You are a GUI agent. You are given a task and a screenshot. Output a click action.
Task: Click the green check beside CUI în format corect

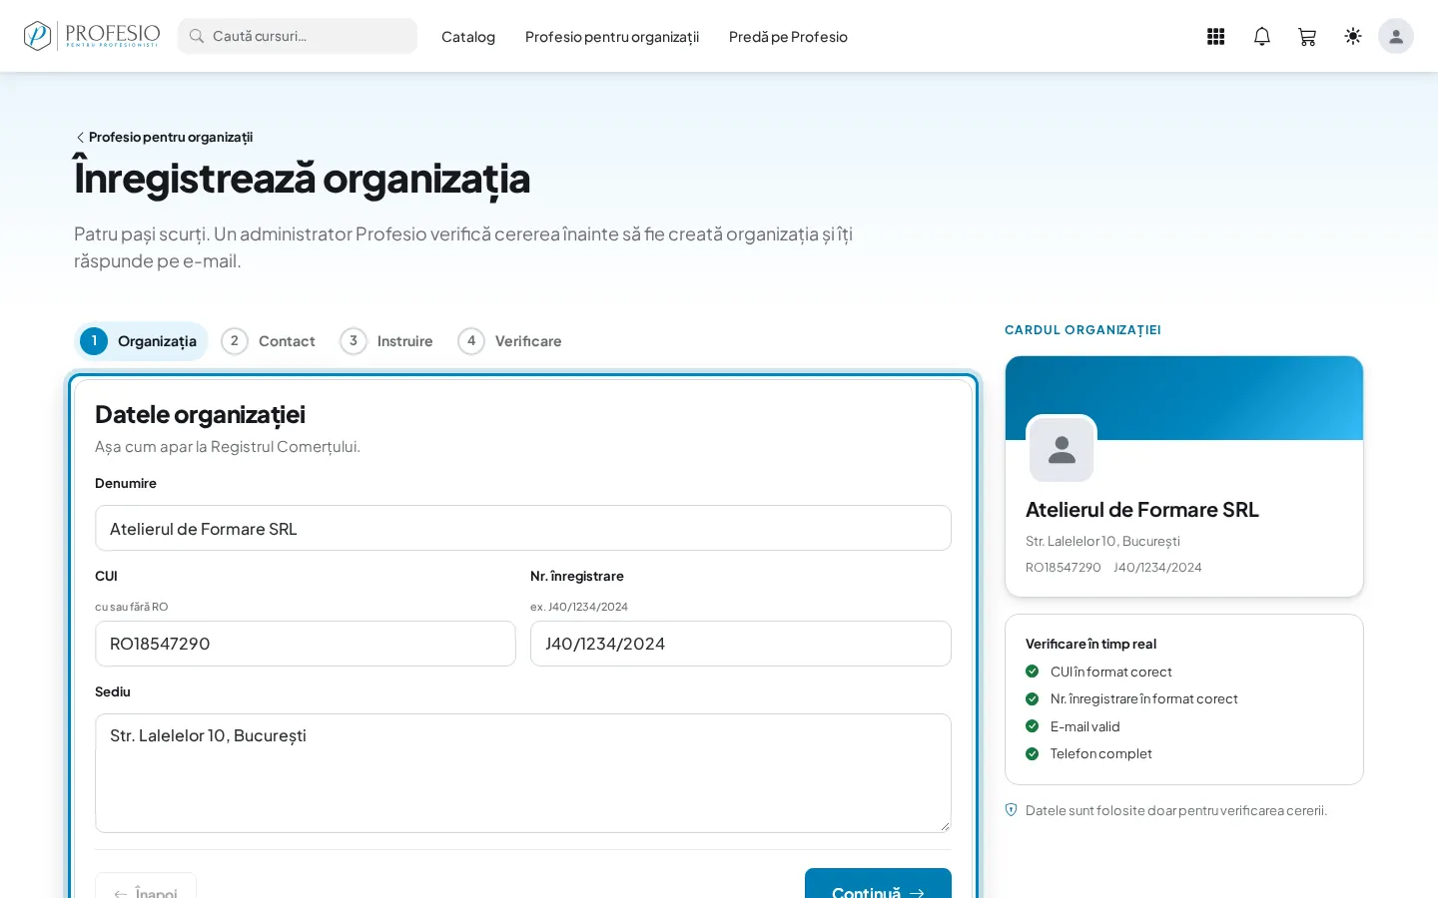(1033, 672)
